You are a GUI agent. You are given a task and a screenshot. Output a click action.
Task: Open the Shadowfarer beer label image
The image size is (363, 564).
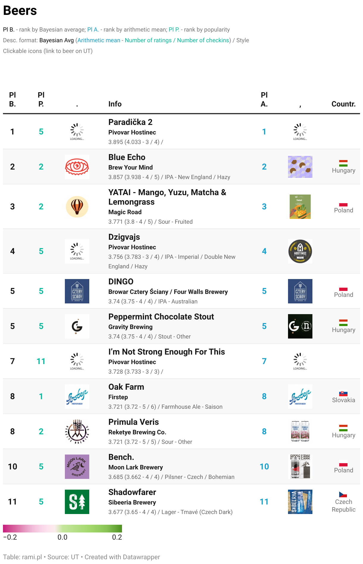click(300, 502)
